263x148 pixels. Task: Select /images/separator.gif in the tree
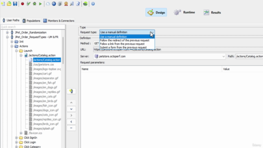pos(46,78)
